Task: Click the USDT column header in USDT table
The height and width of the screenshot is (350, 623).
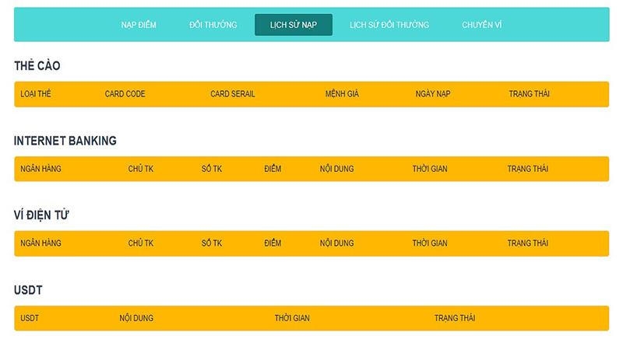Action: 30,318
